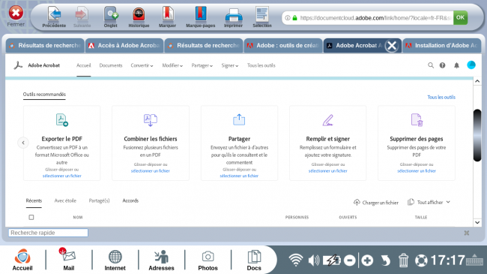This screenshot has width=487, height=274.
Task: Select the Remplir et signer pen icon
Action: 327,120
